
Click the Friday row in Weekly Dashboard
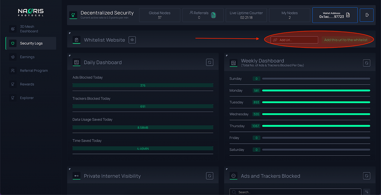[300, 138]
